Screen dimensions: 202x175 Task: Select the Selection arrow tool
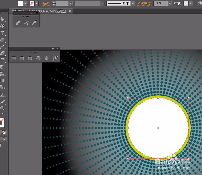(2, 19)
